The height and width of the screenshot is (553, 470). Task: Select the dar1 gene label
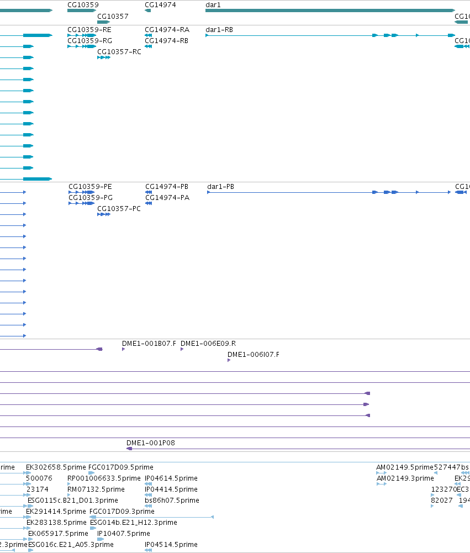[x=213, y=5]
